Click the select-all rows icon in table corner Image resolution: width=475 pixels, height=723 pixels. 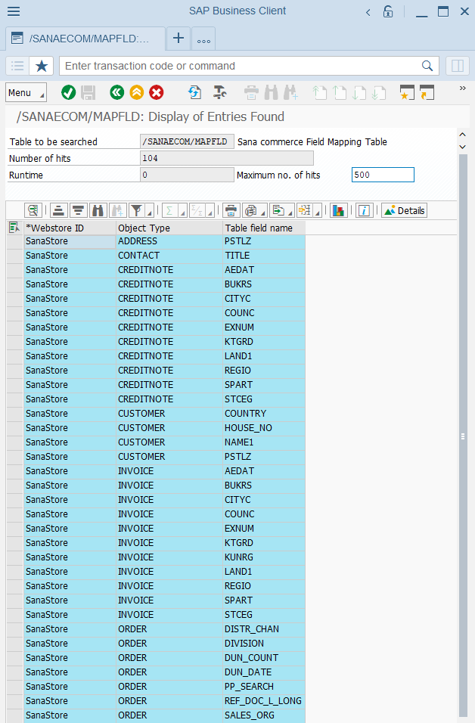click(14, 228)
